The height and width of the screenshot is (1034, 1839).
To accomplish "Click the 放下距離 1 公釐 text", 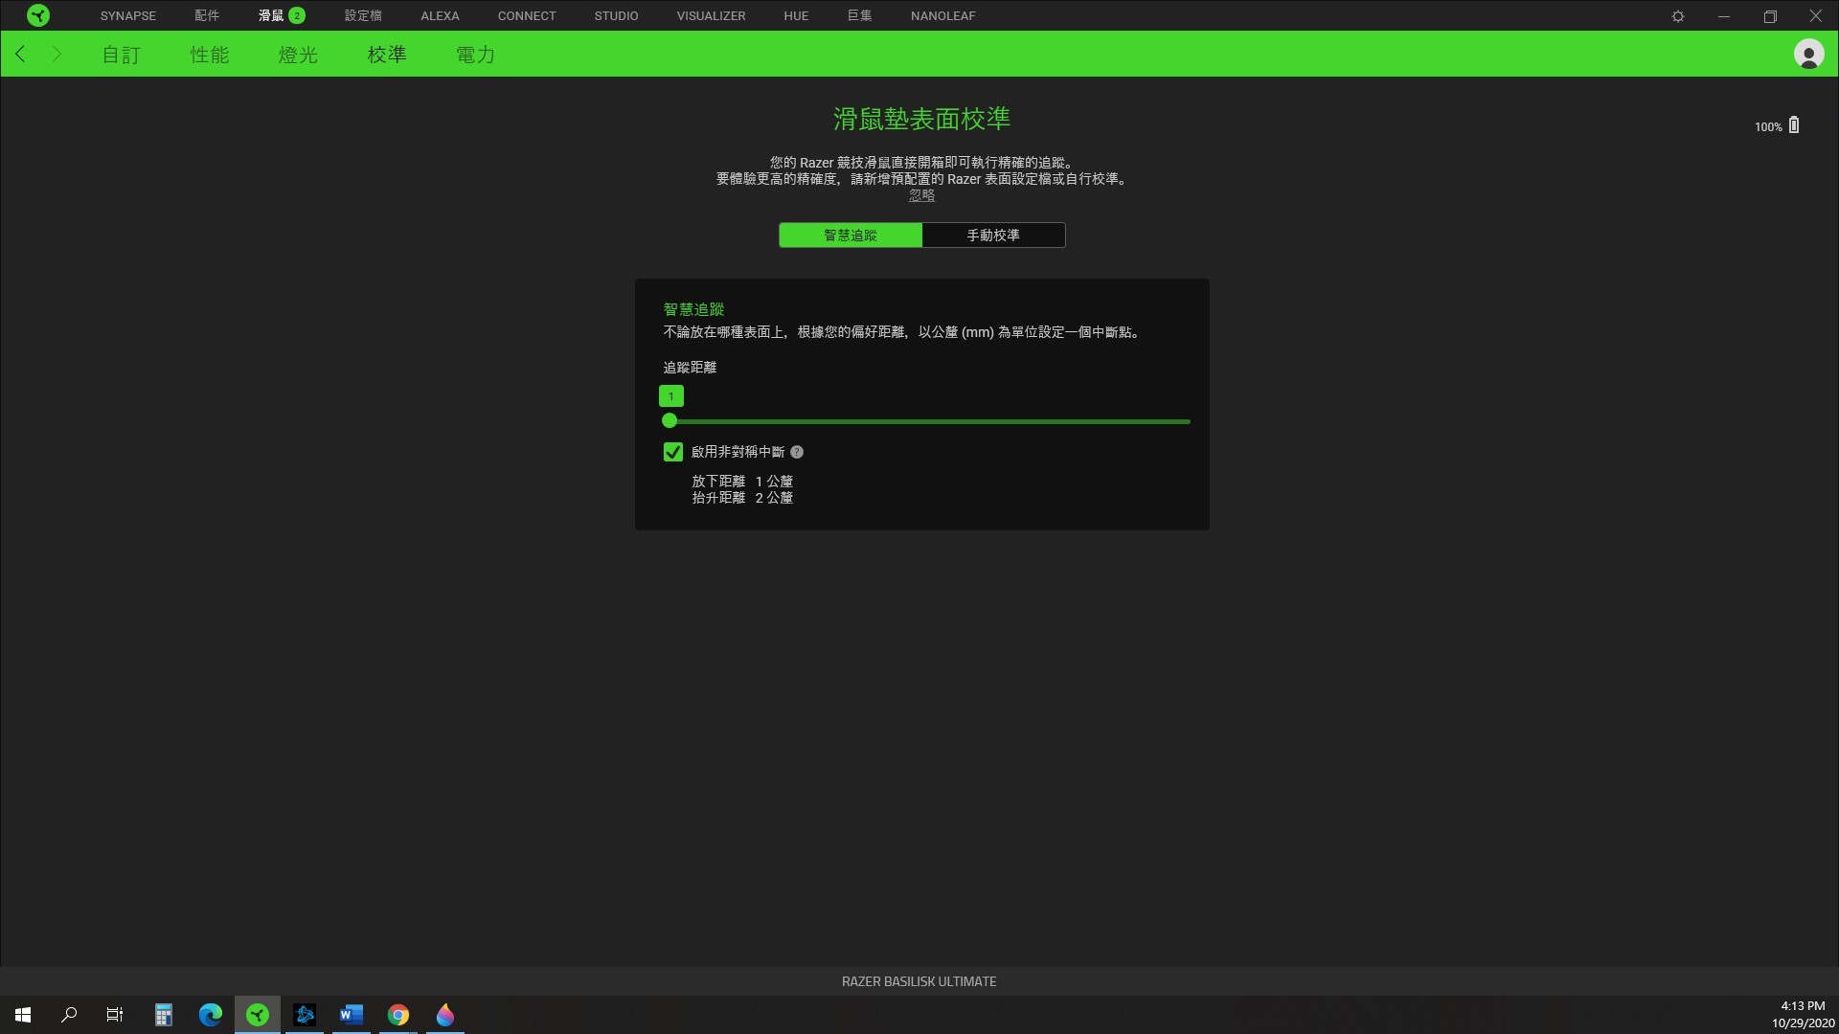I will tap(742, 482).
